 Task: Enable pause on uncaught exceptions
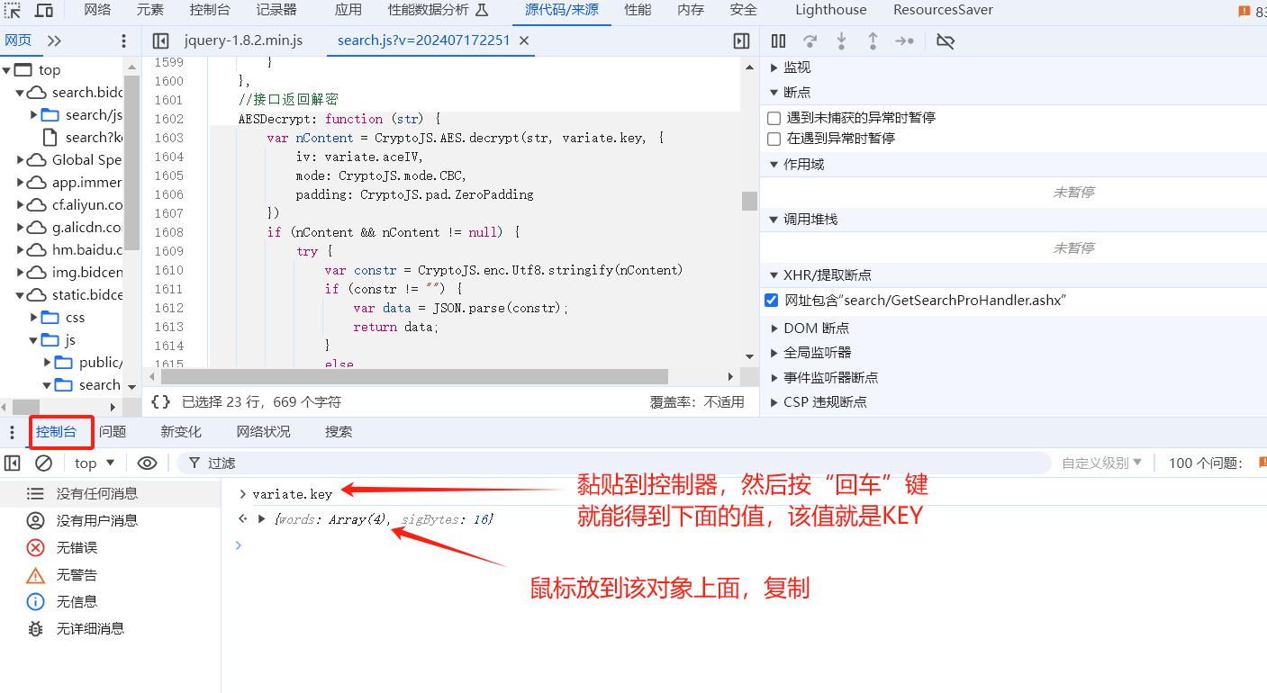pyautogui.click(x=774, y=118)
